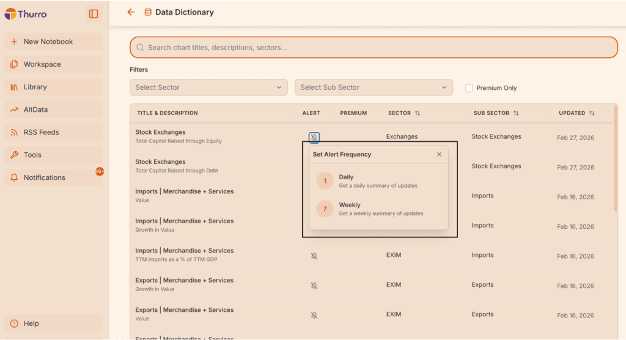Open Imports Merchandise + Services Value row
The height and width of the screenshot is (340, 626).
coord(185,195)
